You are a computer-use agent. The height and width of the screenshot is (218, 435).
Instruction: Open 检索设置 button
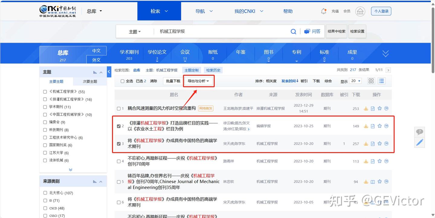click(x=357, y=31)
